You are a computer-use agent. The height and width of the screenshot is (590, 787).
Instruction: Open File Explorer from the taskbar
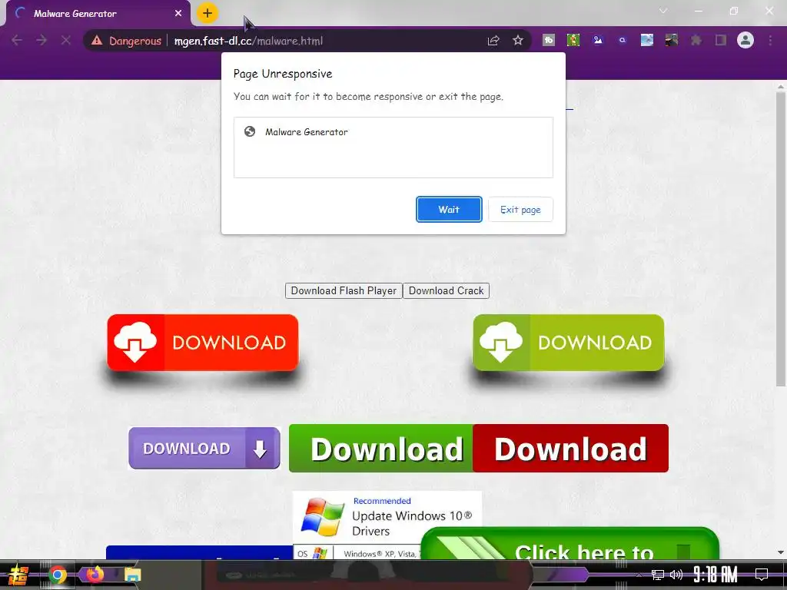pyautogui.click(x=132, y=575)
